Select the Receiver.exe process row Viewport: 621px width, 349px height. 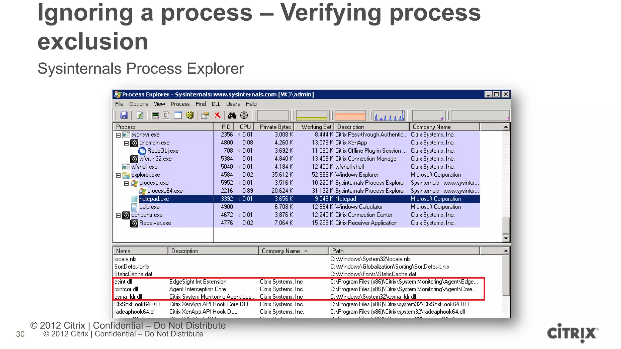coord(297,223)
